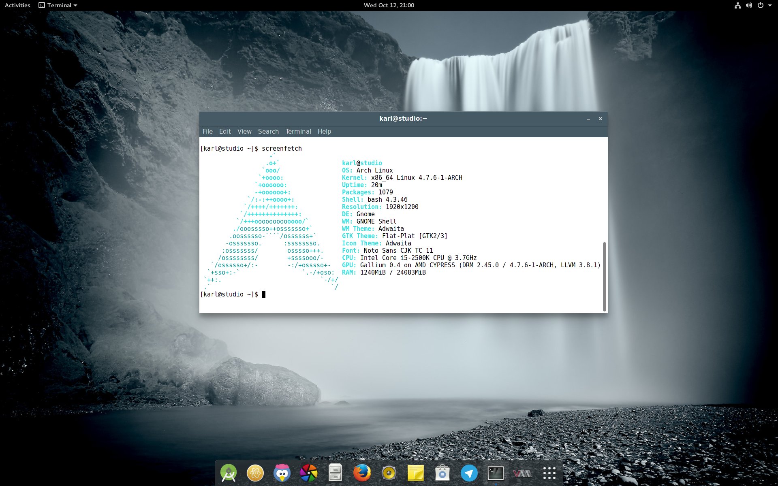Click the volume icon in top bar
This screenshot has height=486, width=778.
[749, 5]
